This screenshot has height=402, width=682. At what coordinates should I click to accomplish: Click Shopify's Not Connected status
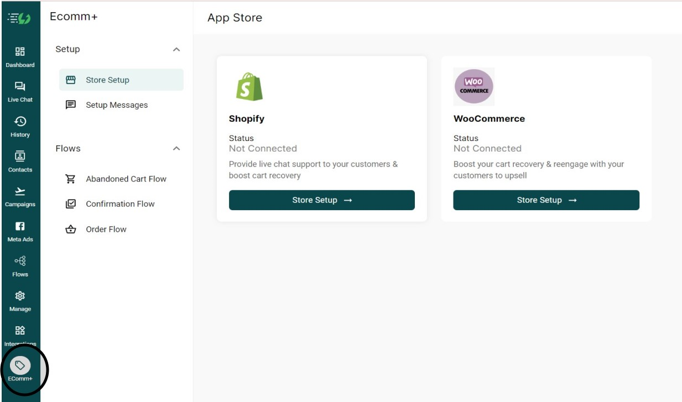[263, 148]
